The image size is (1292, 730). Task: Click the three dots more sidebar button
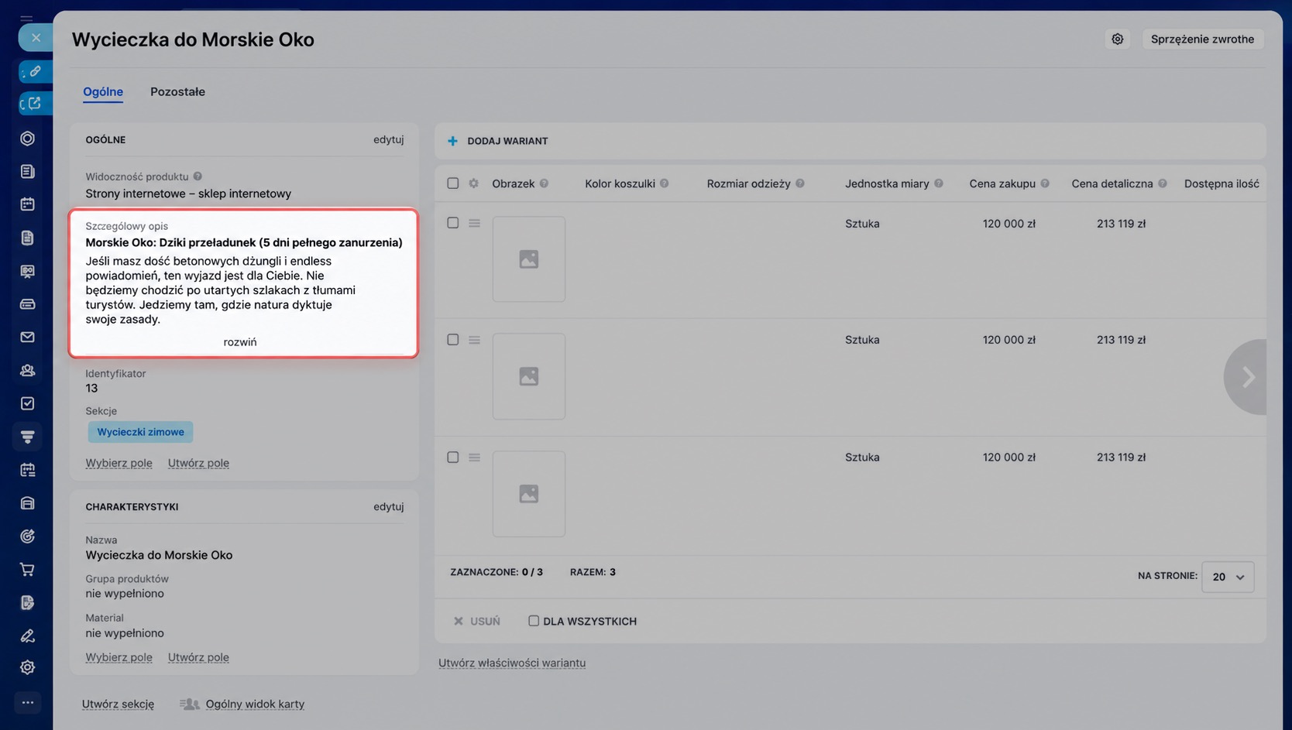(x=28, y=703)
